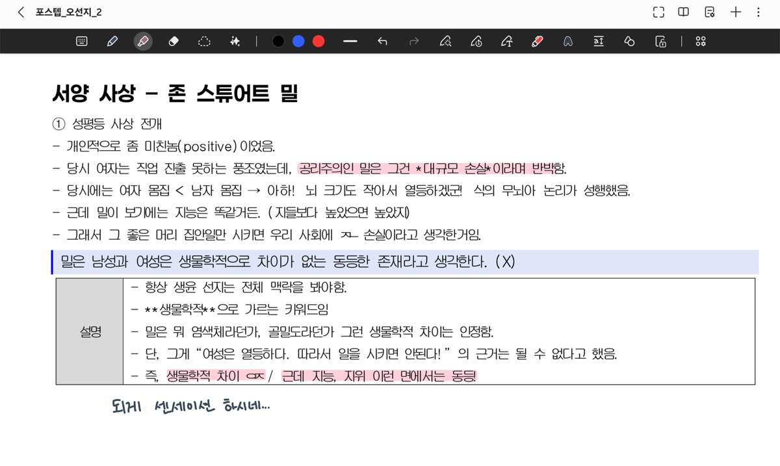Go back using the top-left arrow
The width and height of the screenshot is (780, 466).
(21, 12)
